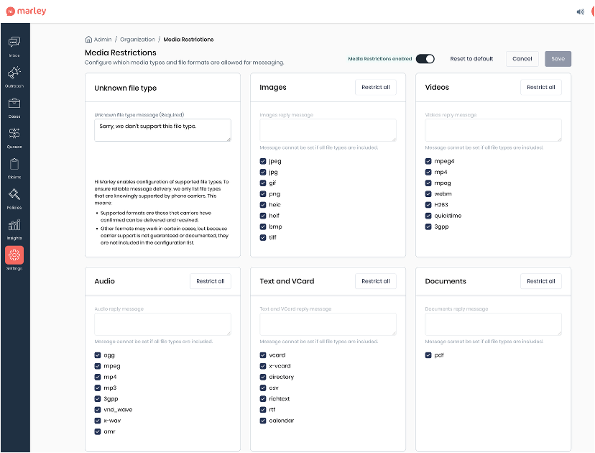Open Policies gavel icon
595x453 pixels.
pyautogui.click(x=14, y=196)
